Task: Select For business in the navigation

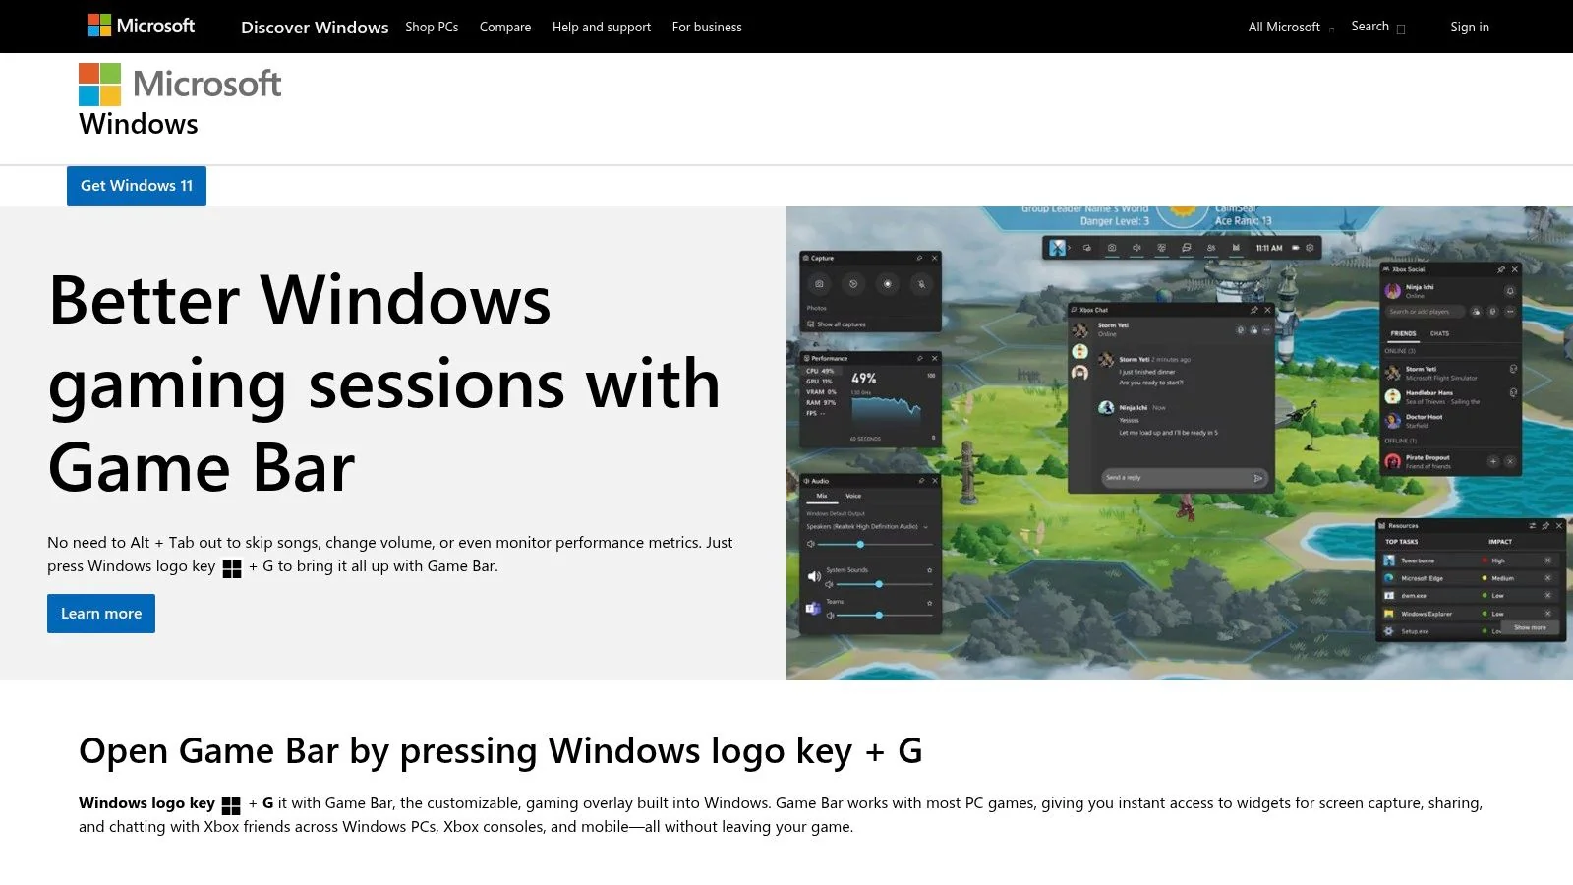Action: tap(707, 27)
